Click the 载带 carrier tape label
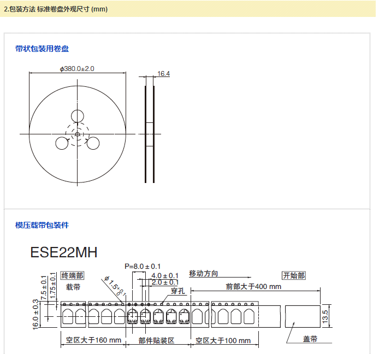Viewport: 379px width, 354px height. click(x=73, y=286)
